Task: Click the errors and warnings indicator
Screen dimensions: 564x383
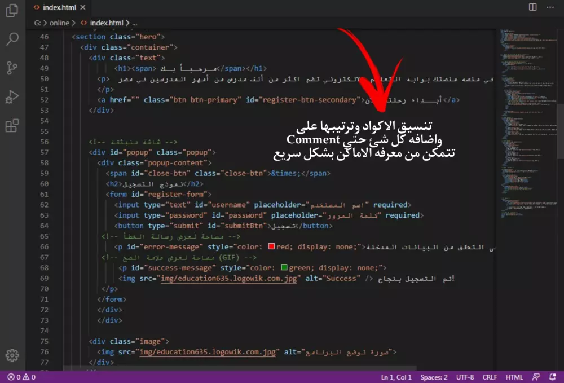Action: pos(22,376)
